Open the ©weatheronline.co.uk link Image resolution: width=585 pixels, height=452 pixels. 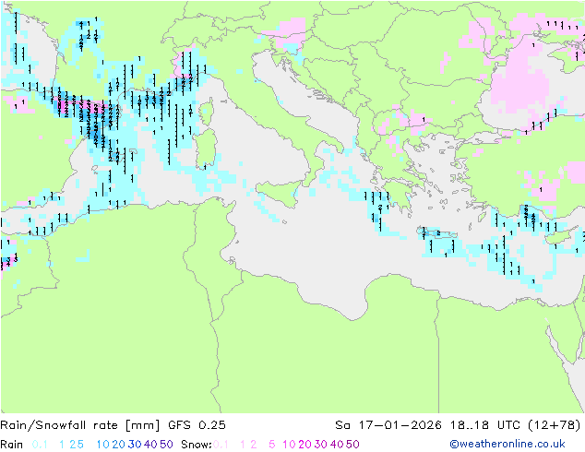coord(507,445)
